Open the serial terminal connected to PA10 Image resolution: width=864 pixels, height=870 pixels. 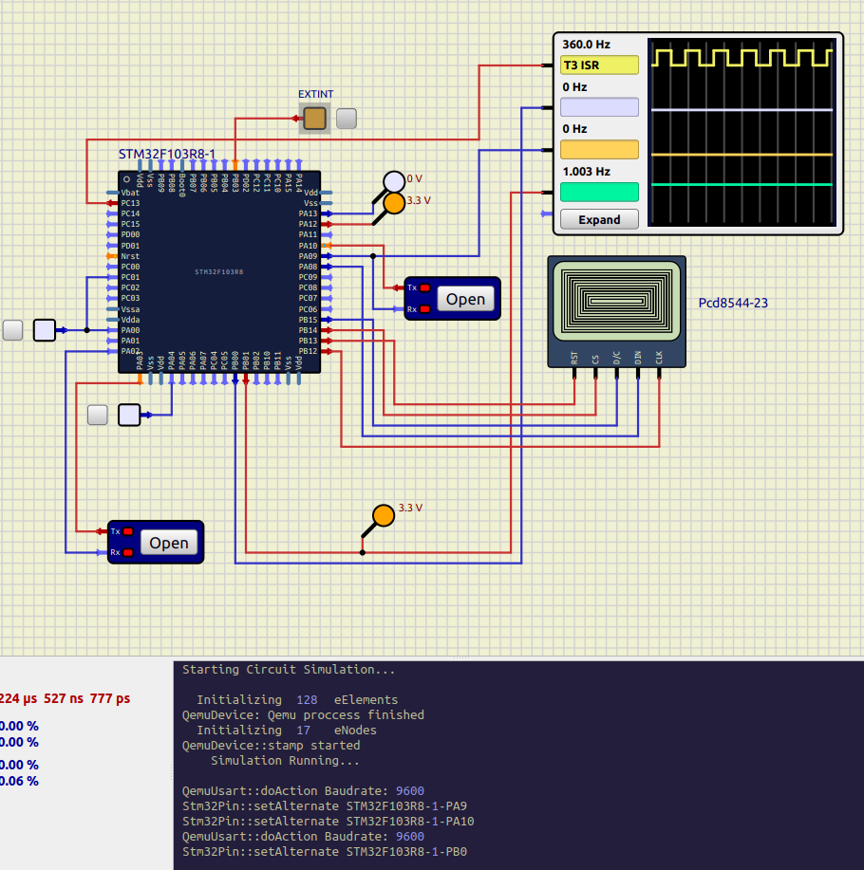(x=465, y=299)
